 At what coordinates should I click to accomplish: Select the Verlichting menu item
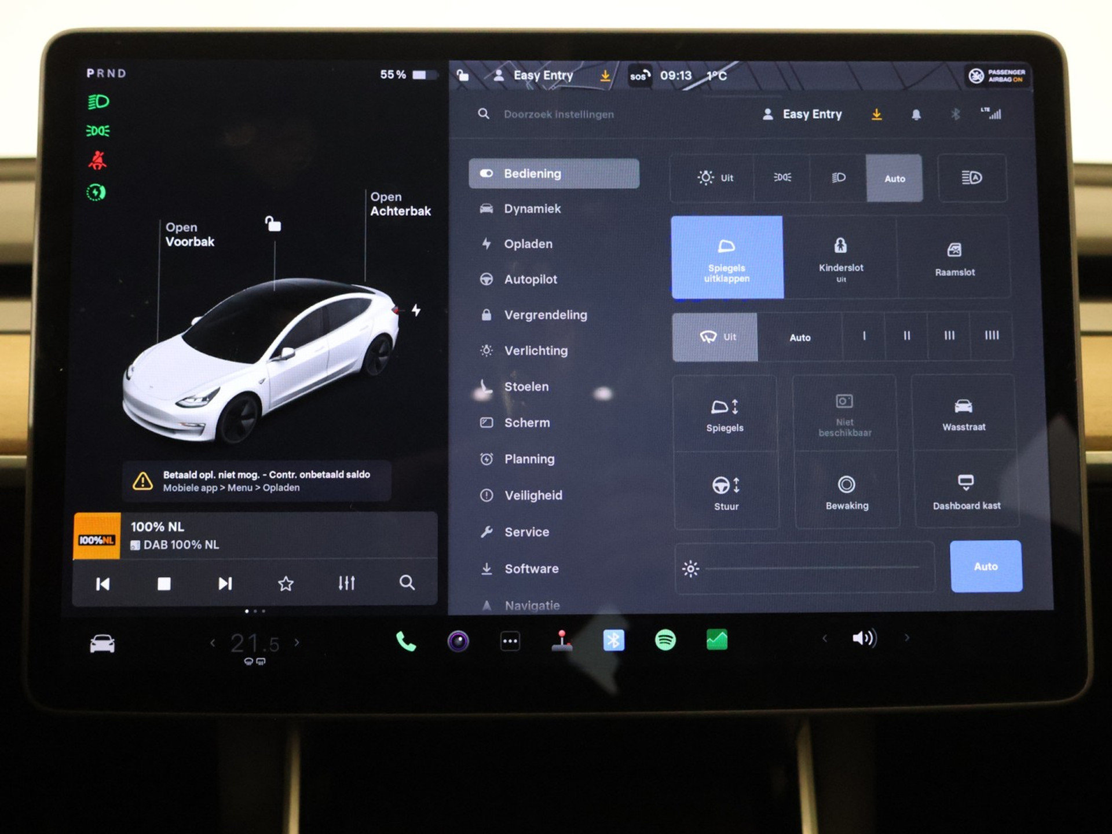[535, 350]
